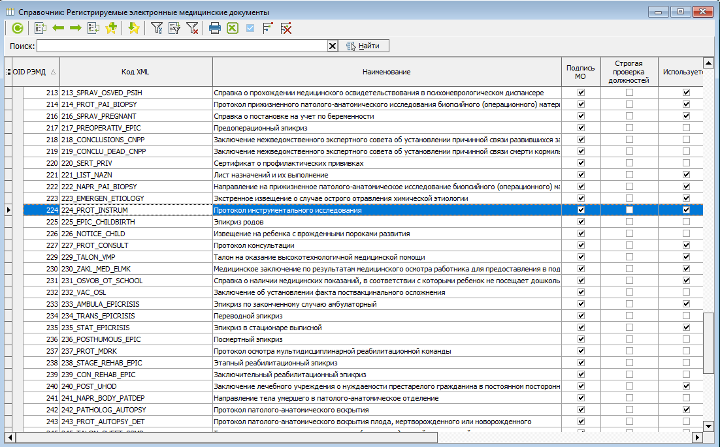Print the table with printer icon
This screenshot has height=447, width=720.
coord(215,29)
